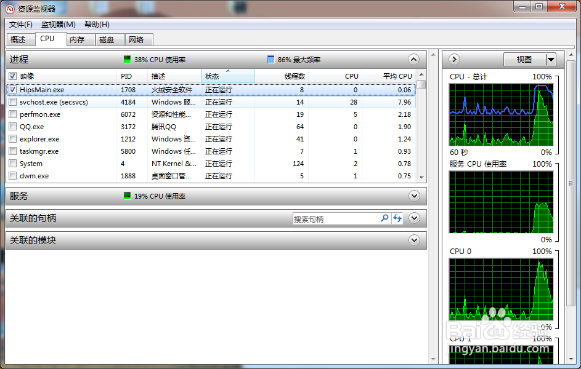Check the taskmgr.exe checkbox
Screen dimensions: 581x369
pyautogui.click(x=12, y=151)
